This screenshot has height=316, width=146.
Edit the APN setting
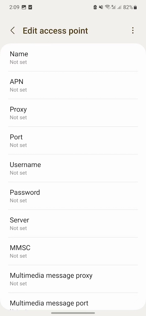[73, 85]
